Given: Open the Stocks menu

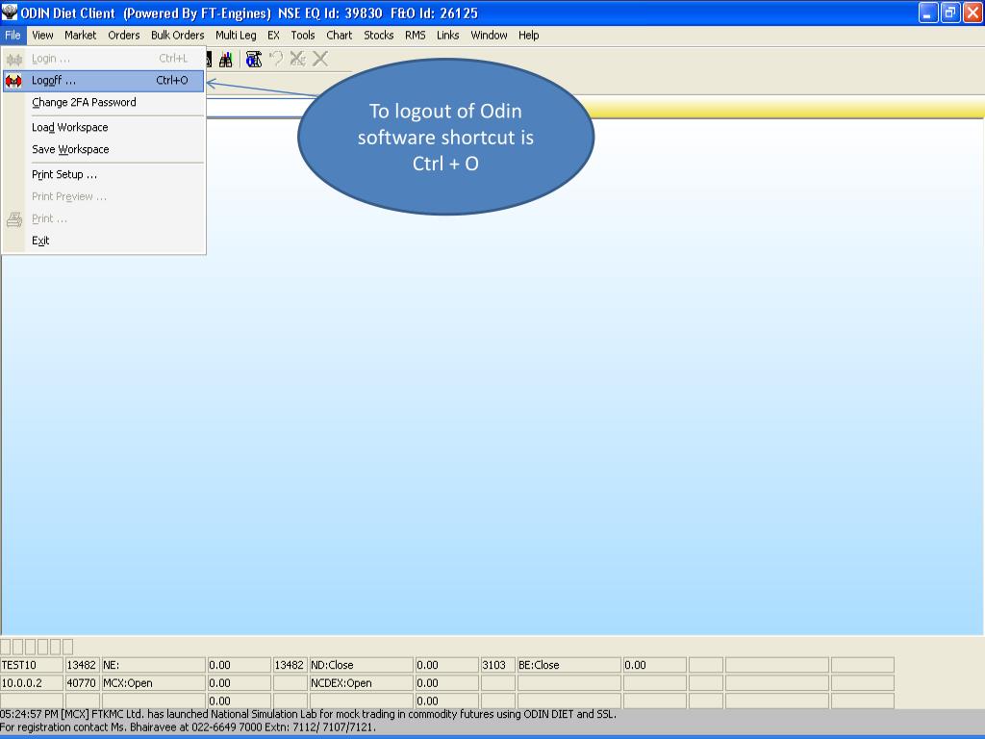Looking at the screenshot, I should [379, 36].
